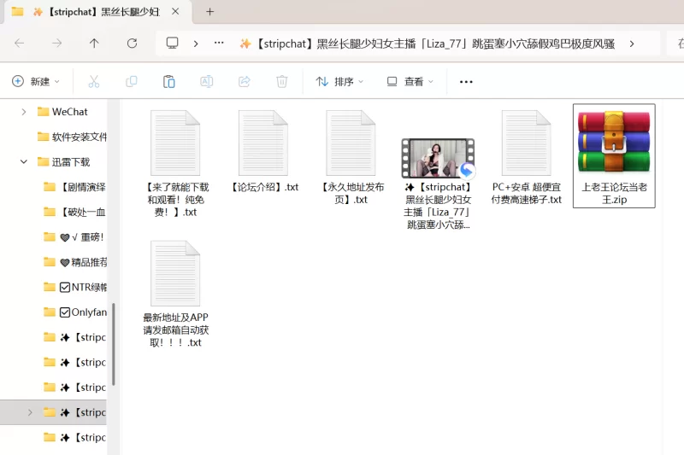This screenshot has height=455, width=684.
Task: Open the 查看 view dropdown
Action: 410,81
